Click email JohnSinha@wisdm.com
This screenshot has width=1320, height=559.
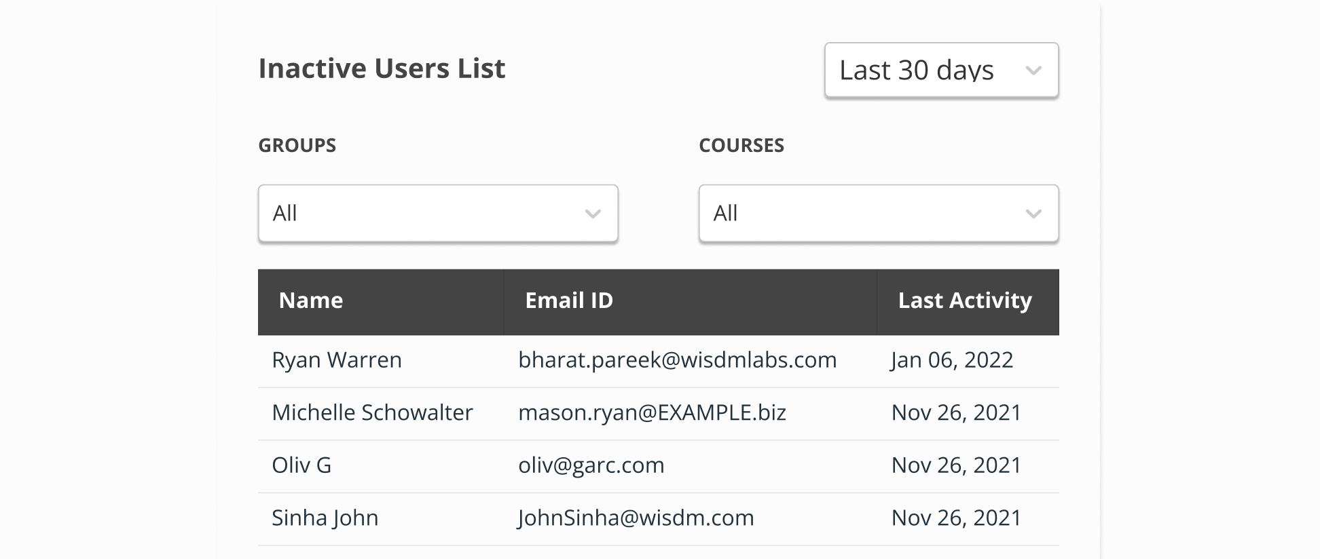click(x=636, y=518)
